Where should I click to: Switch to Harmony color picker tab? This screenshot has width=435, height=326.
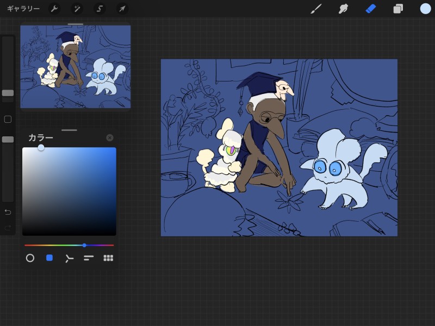(69, 258)
